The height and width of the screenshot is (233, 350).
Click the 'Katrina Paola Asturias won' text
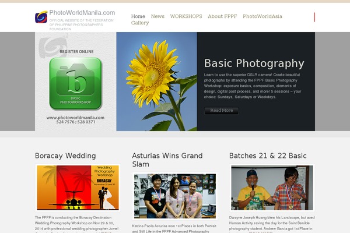tap(174, 228)
